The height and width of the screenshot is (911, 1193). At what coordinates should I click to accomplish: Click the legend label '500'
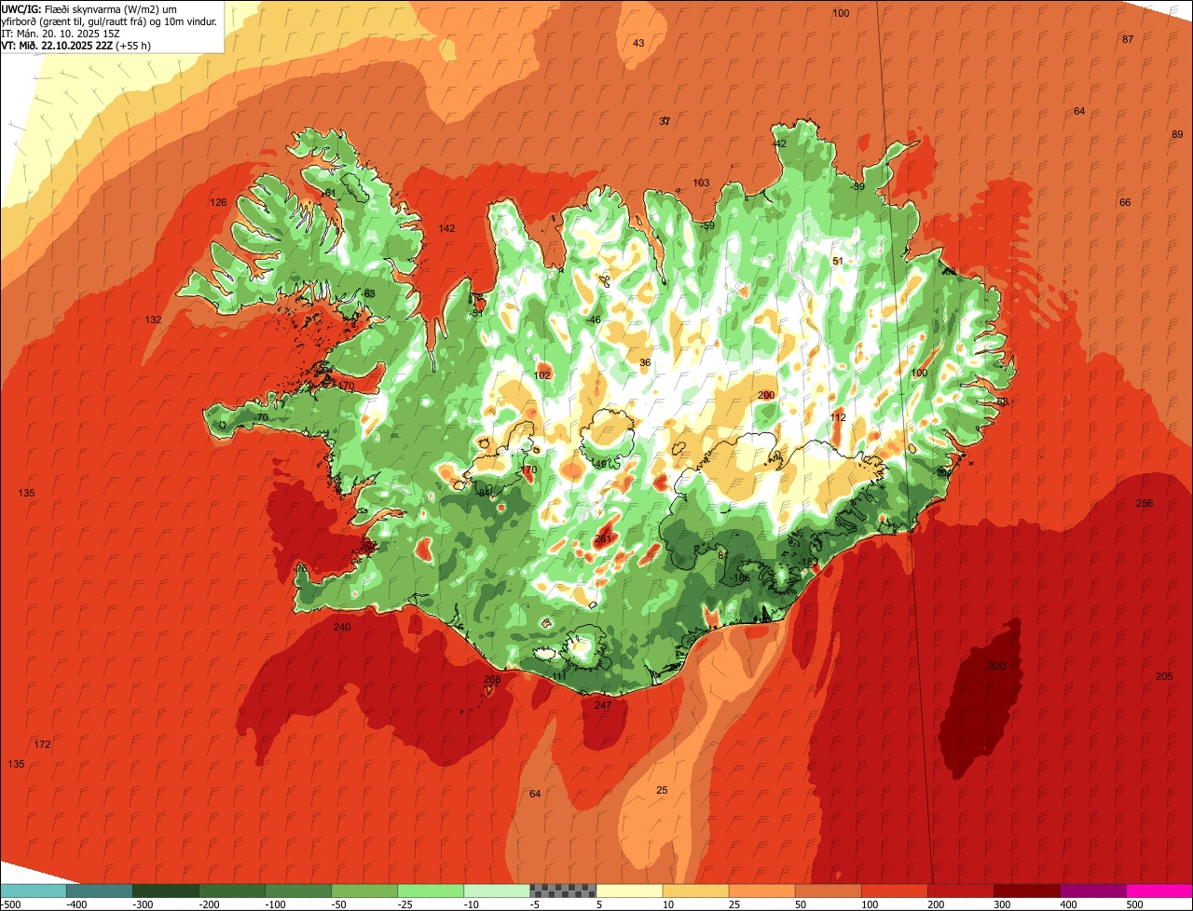1133,904
